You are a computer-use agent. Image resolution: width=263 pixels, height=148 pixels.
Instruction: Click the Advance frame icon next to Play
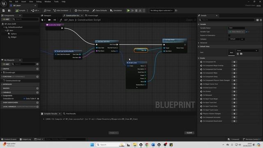132,11
